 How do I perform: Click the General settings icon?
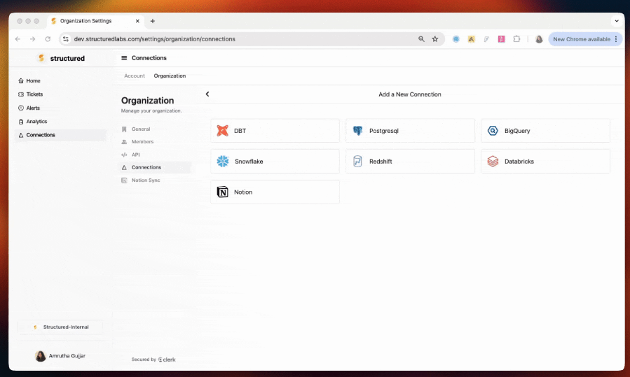pyautogui.click(x=124, y=129)
